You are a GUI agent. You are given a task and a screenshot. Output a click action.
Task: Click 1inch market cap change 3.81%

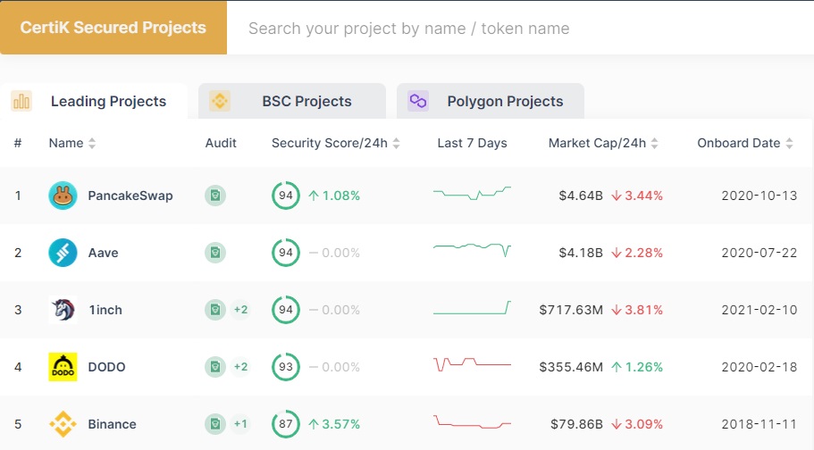[x=637, y=310]
